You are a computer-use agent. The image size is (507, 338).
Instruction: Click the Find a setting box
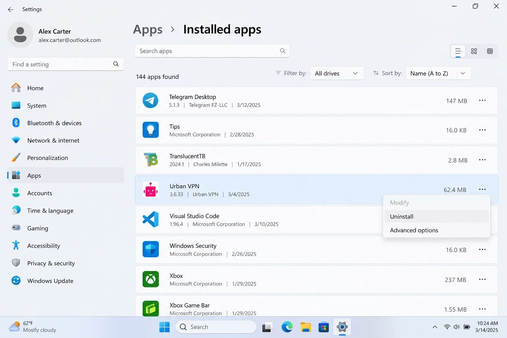pos(66,64)
